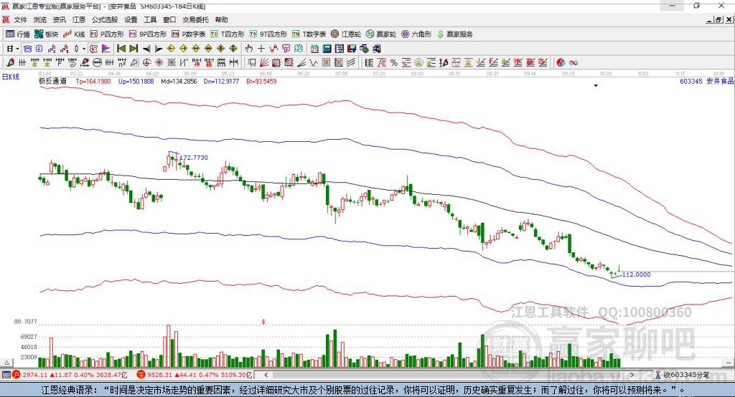Open the 江恩 menu
Screen dimensions: 735x397
coord(79,19)
